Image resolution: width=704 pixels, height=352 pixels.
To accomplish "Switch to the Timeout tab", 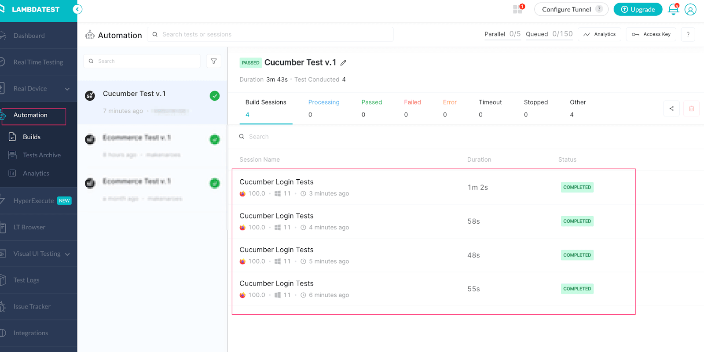I will click(490, 108).
